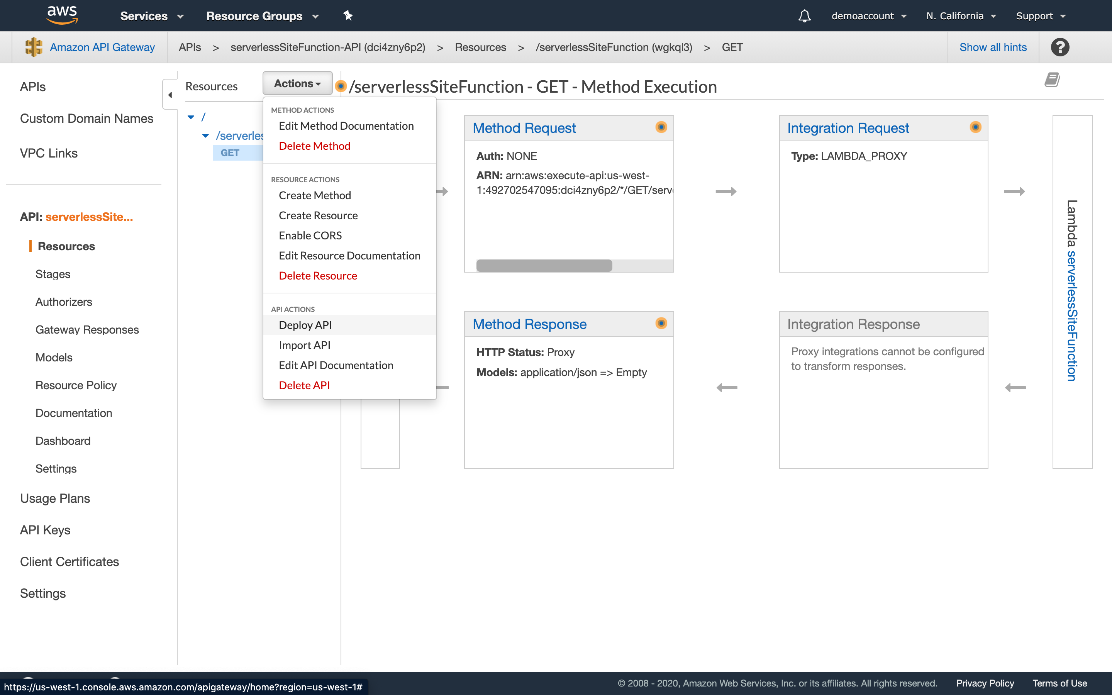Collapse the root / resource tree node

click(x=191, y=117)
